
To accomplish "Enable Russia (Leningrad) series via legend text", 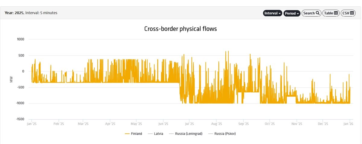I will pos(189,134).
